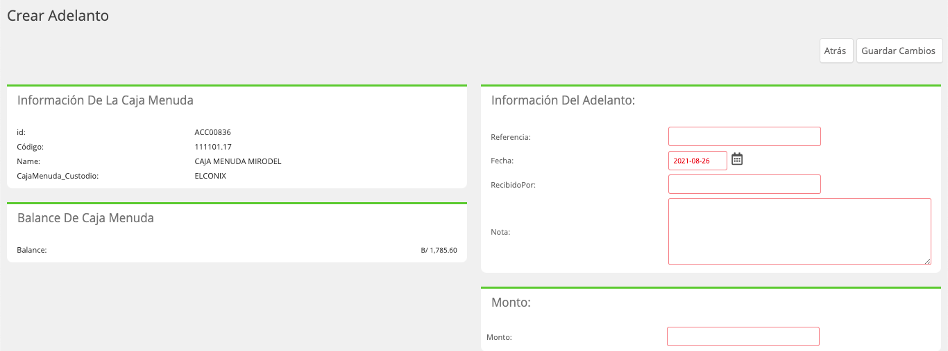948x351 pixels.
Task: Click the balance amount B/ 1,785.60
Action: pyautogui.click(x=439, y=250)
